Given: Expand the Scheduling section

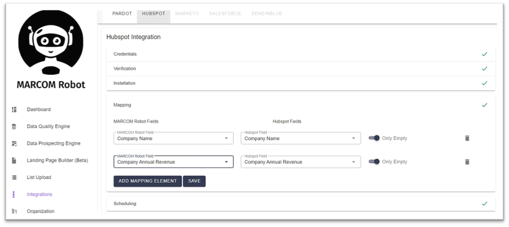Looking at the screenshot, I should (301, 204).
